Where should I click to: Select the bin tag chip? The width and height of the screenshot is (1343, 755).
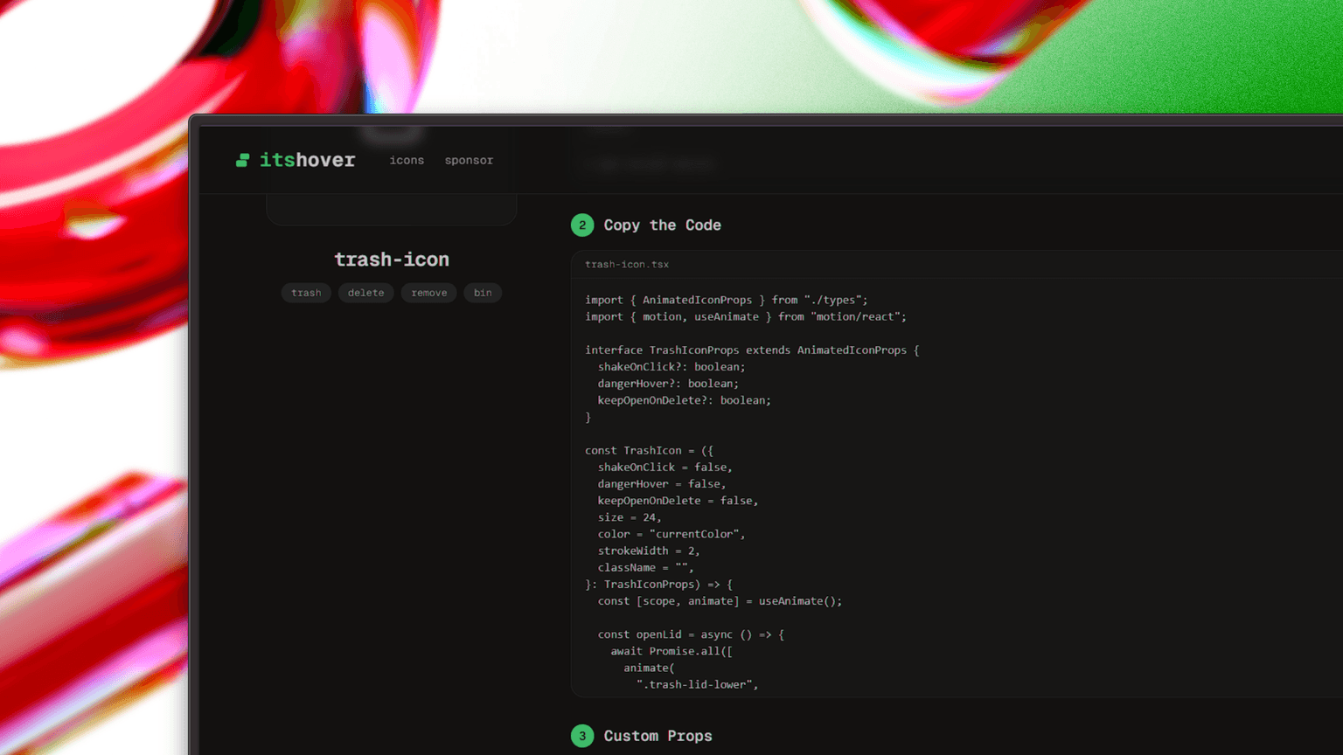point(483,293)
